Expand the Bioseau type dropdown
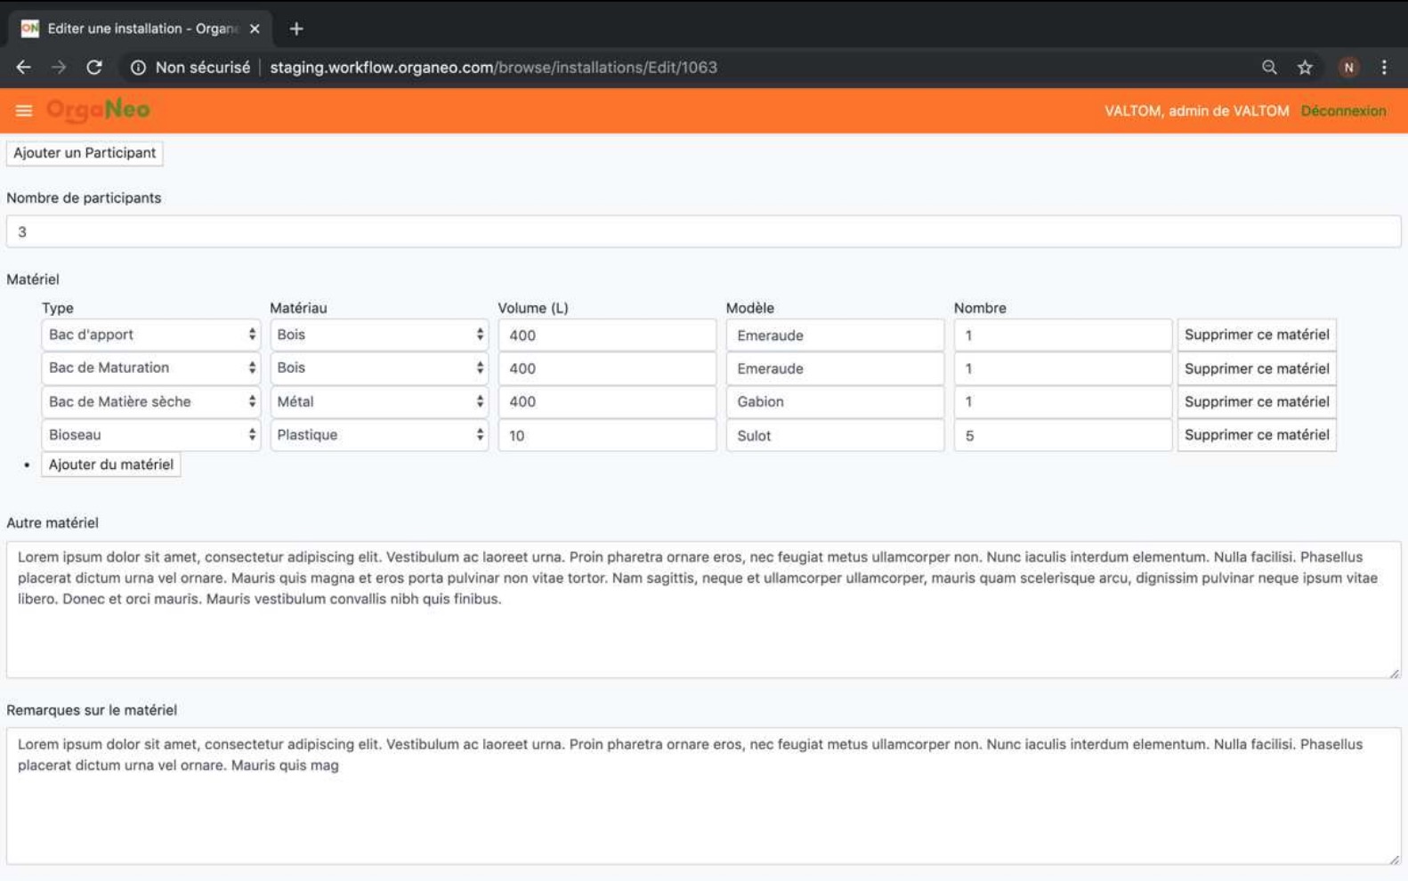Screen dimensions: 1408x881 150,435
